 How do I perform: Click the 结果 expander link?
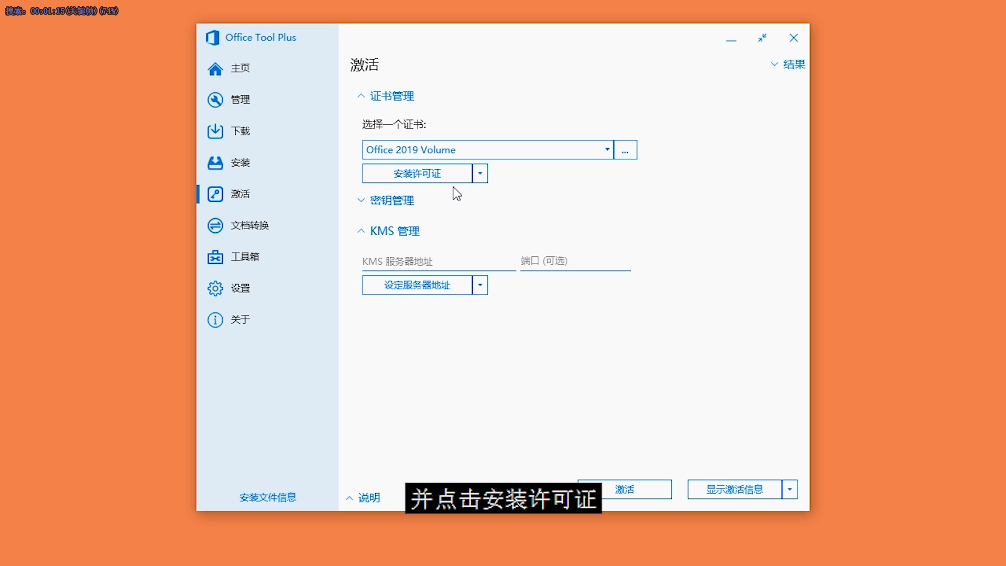tap(788, 63)
